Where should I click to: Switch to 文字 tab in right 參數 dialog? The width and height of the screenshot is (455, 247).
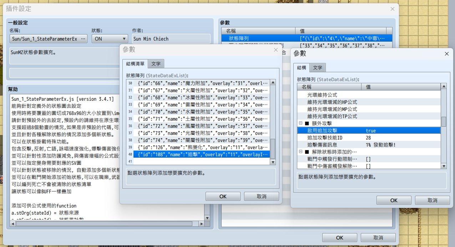pos(318,68)
